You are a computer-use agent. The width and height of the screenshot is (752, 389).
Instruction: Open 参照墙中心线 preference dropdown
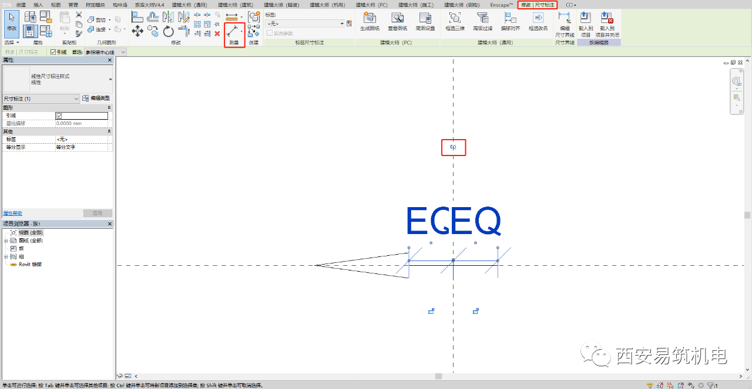click(x=106, y=52)
